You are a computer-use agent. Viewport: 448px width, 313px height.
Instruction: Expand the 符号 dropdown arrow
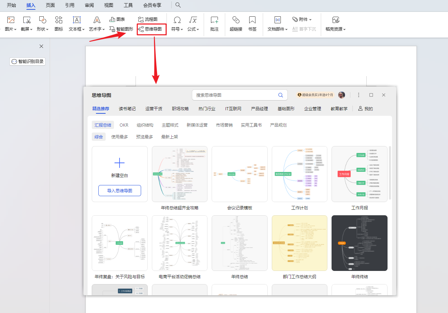pyautogui.click(x=182, y=30)
